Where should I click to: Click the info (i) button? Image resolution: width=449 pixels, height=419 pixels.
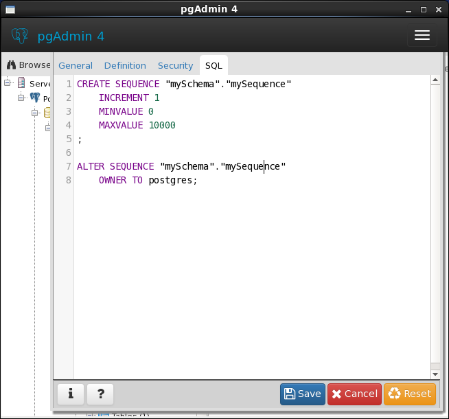click(71, 394)
